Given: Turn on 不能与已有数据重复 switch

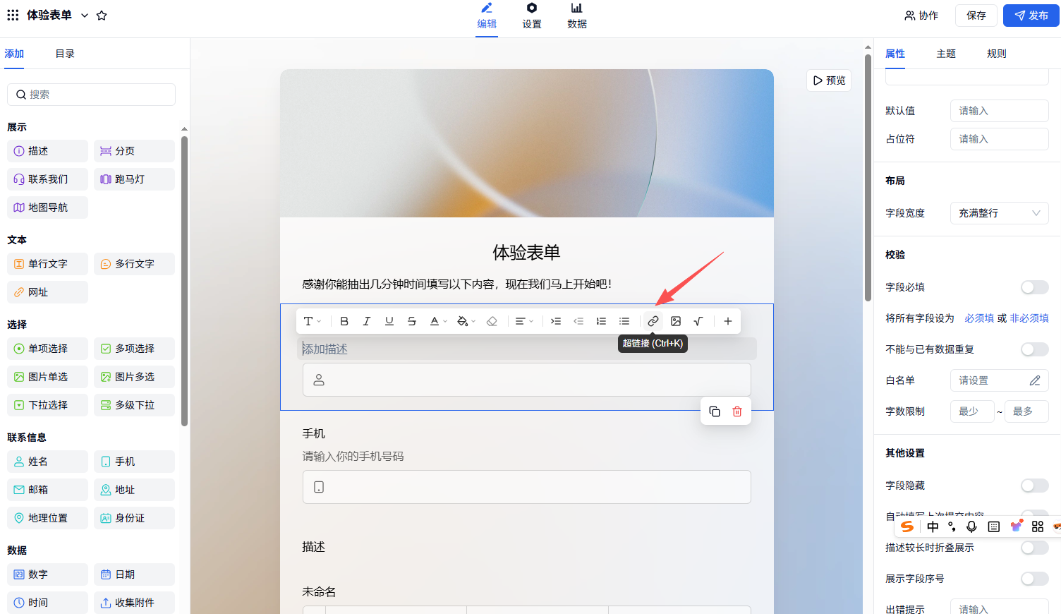Looking at the screenshot, I should tap(1034, 349).
